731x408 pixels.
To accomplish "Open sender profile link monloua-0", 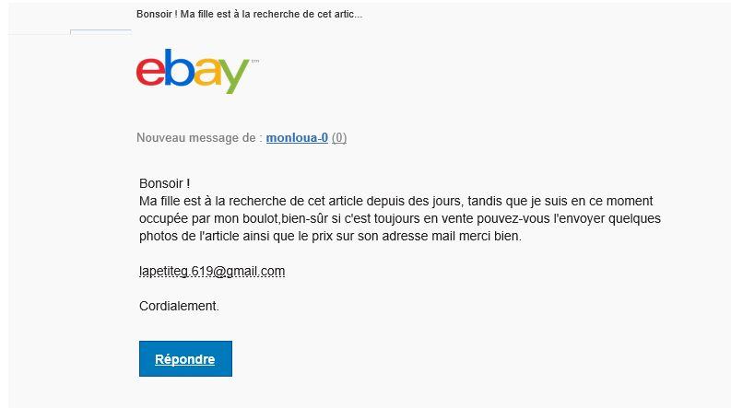I will tap(297, 138).
